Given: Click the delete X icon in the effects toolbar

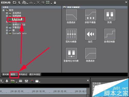Looking at the screenshot, I should [x=38, y=3].
